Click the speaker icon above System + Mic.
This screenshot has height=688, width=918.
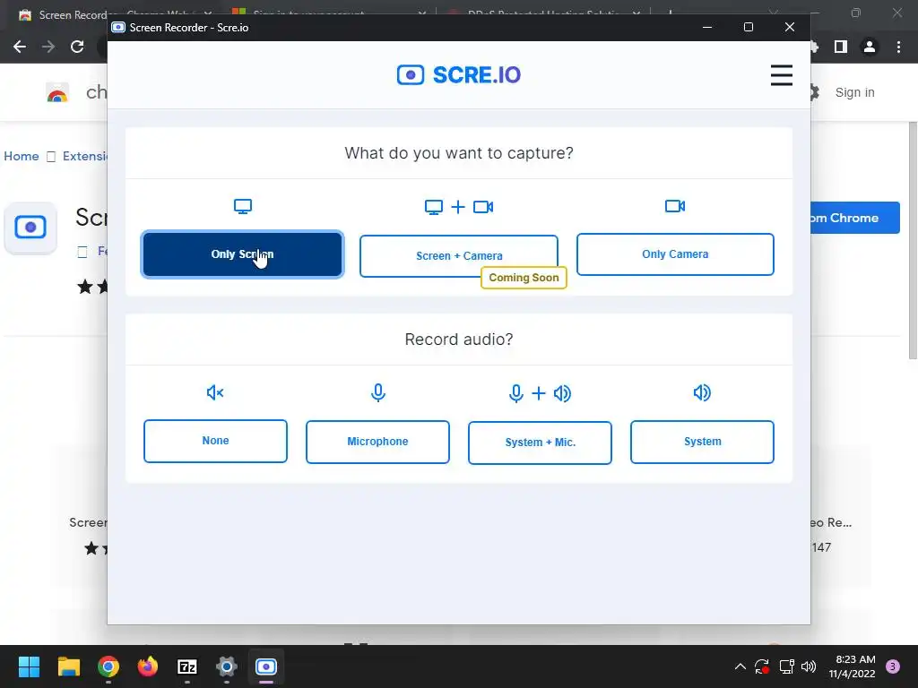[x=562, y=393]
